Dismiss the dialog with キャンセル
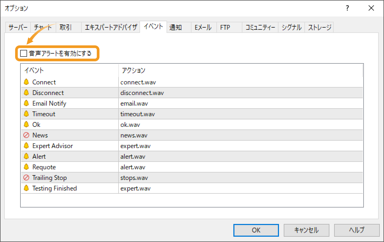 click(306, 230)
